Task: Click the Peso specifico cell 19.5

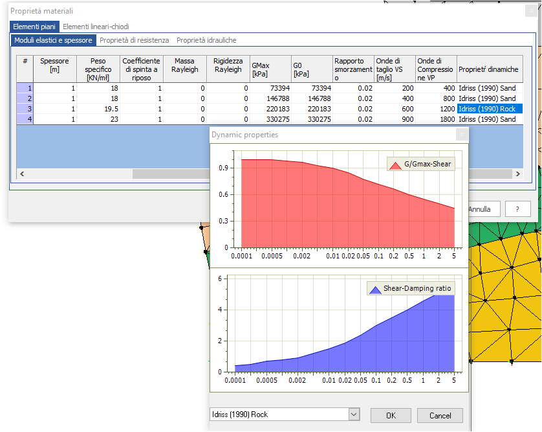Action: click(98, 109)
